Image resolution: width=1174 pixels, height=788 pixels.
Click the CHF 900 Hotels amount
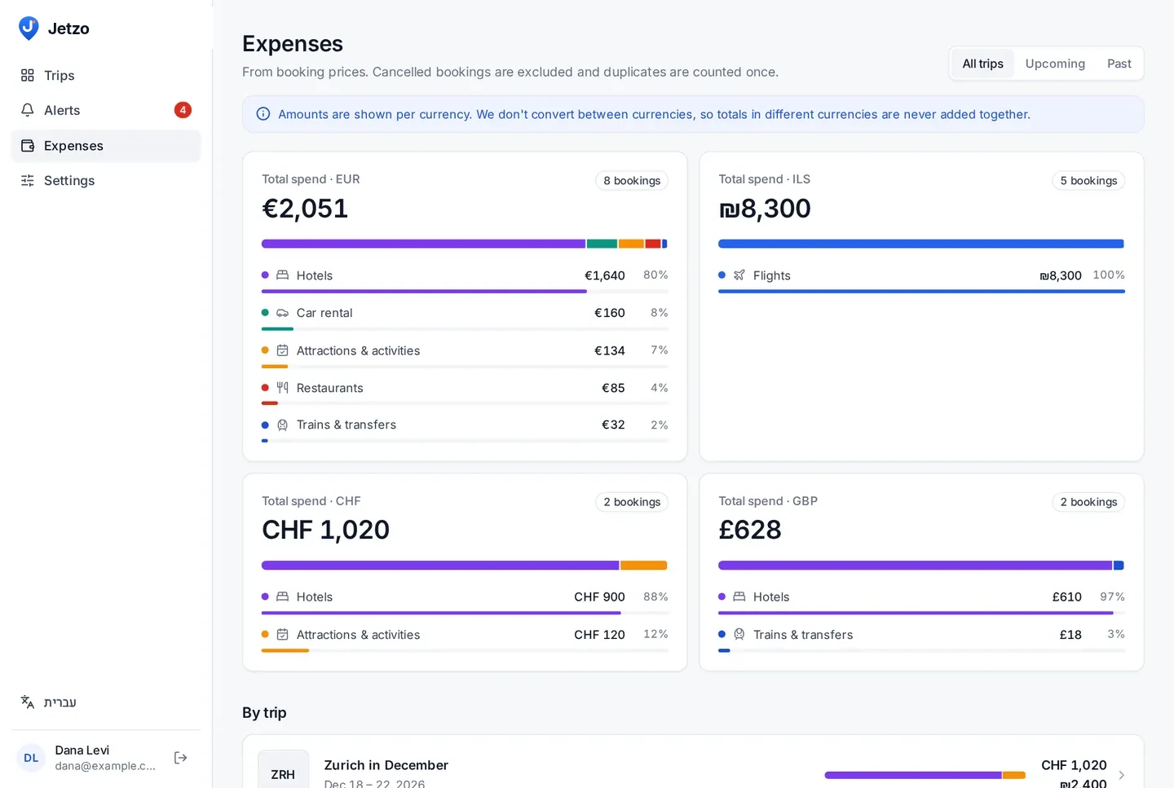pyautogui.click(x=599, y=597)
